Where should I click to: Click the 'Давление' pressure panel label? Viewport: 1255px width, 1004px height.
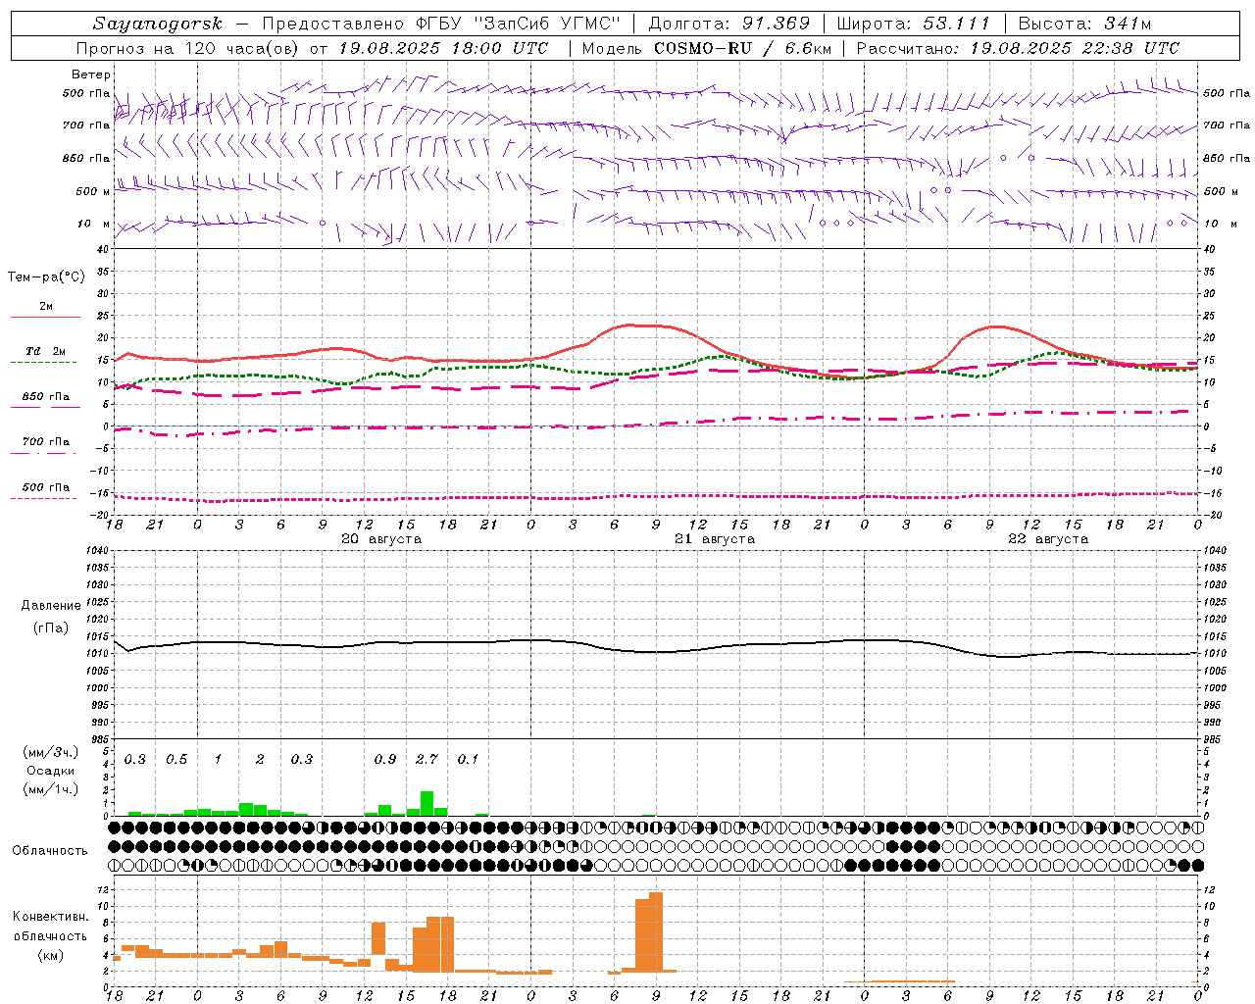pyautogui.click(x=50, y=606)
